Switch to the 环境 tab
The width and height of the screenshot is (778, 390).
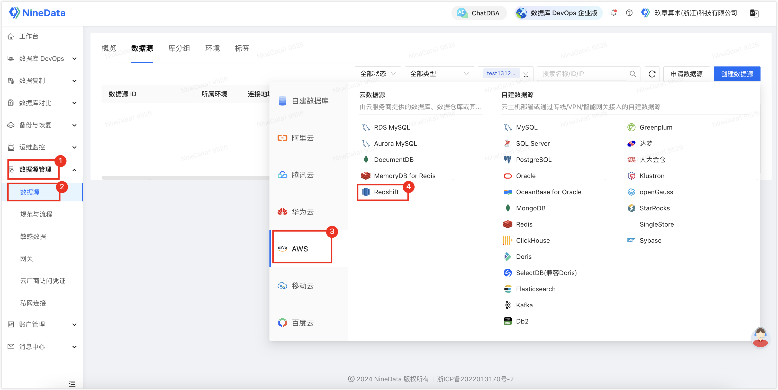click(x=213, y=48)
